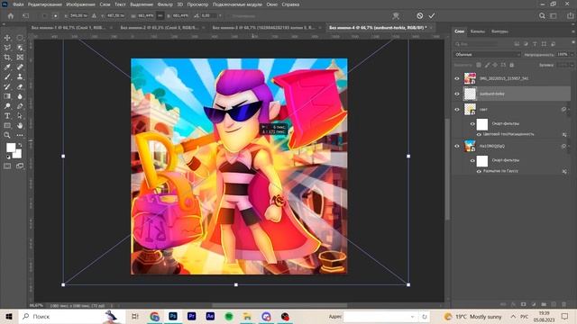Viewport: 577px width, 324px height.
Task: Select the Rectangular Marquee tool
Action: [x=20, y=38]
